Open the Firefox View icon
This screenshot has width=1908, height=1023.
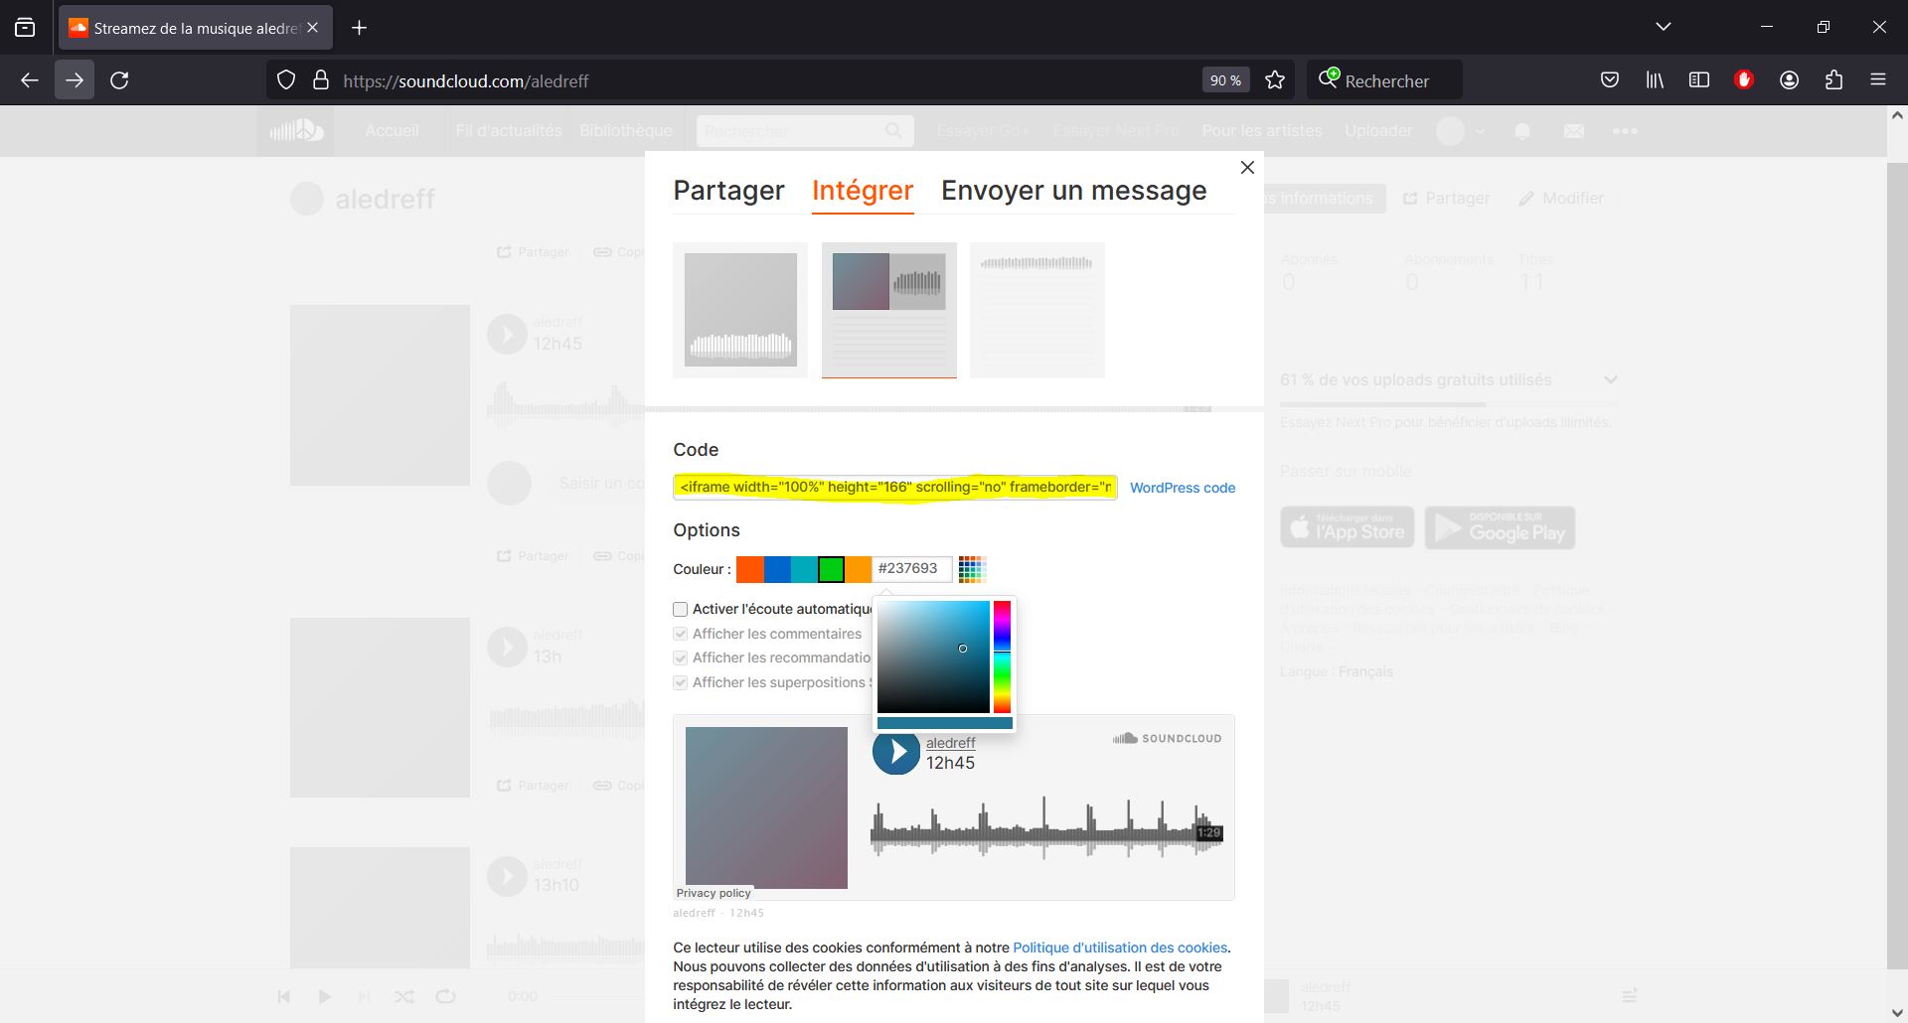point(25,28)
